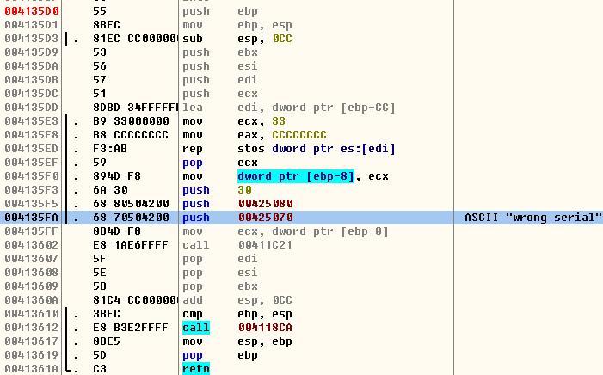This screenshot has width=603, height=375.
Task: Click address 004135F3
Action: click(32, 190)
